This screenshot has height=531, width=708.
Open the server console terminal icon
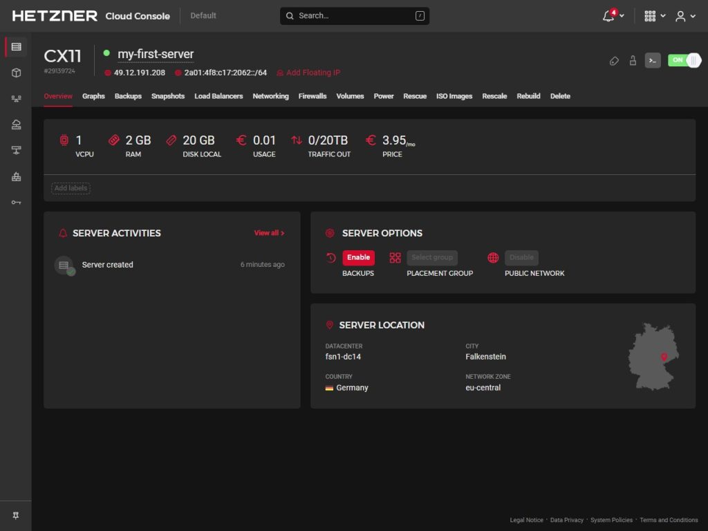click(x=652, y=60)
